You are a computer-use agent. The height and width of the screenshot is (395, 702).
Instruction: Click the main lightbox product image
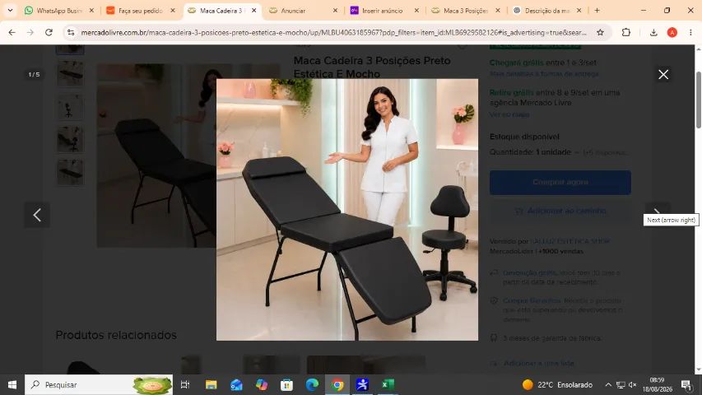pos(347,210)
